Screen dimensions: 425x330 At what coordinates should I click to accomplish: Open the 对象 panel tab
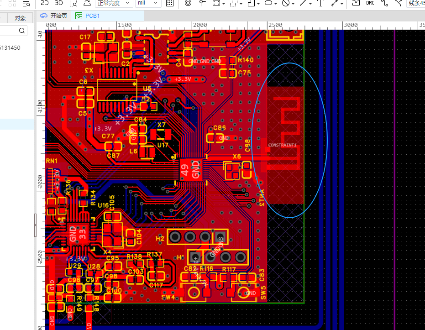tap(20, 18)
